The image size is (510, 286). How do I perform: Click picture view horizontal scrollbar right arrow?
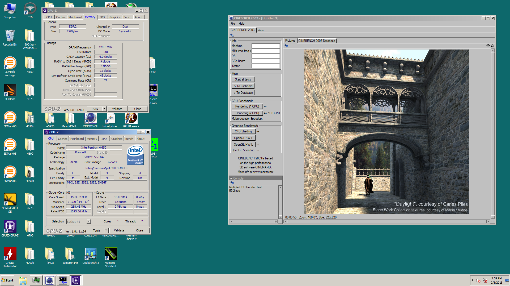click(x=488, y=222)
